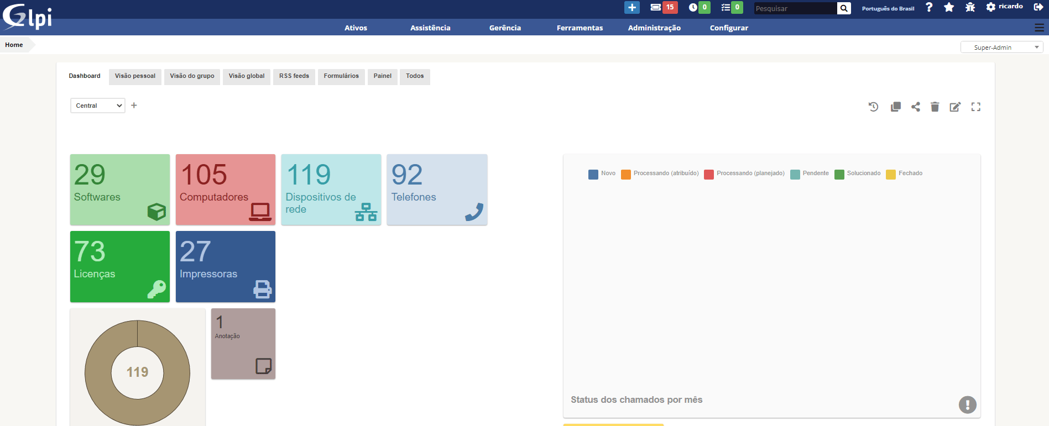Open the Assistência menu
This screenshot has height=426, width=1049.
[430, 28]
